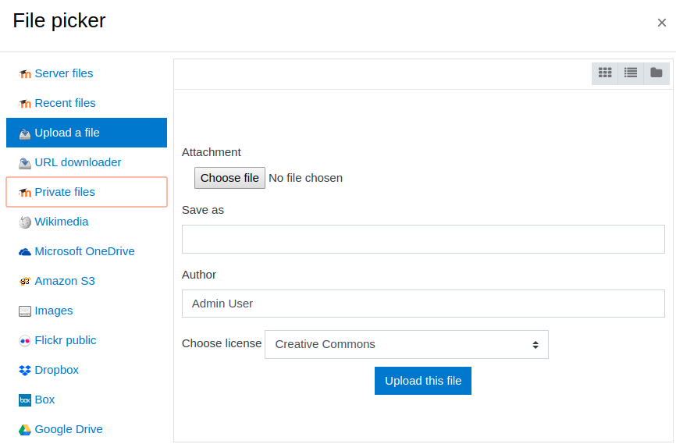The height and width of the screenshot is (444, 676).
Task: Click the Microsoft OneDrive cloud icon
Action: [x=25, y=252]
